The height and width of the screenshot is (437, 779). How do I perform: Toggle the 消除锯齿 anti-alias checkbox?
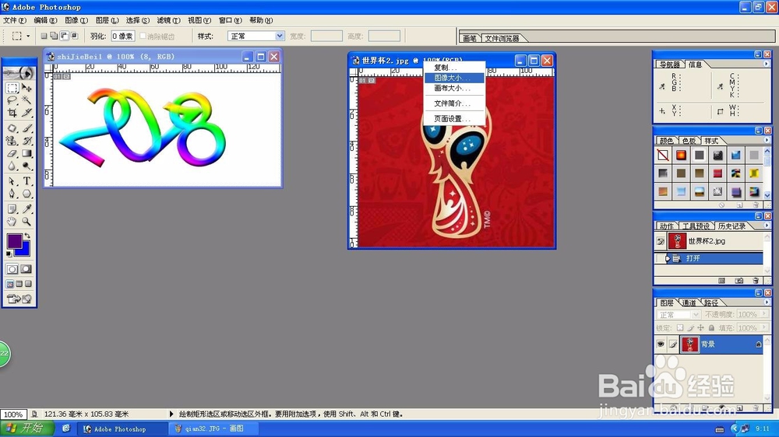click(x=143, y=36)
